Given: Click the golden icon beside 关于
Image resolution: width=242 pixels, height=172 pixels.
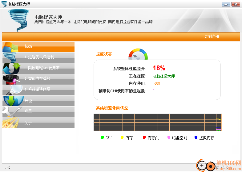Looking at the screenshot, I should coord(11,123).
